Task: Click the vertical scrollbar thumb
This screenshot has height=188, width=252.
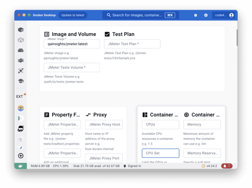Action: pos(237,38)
